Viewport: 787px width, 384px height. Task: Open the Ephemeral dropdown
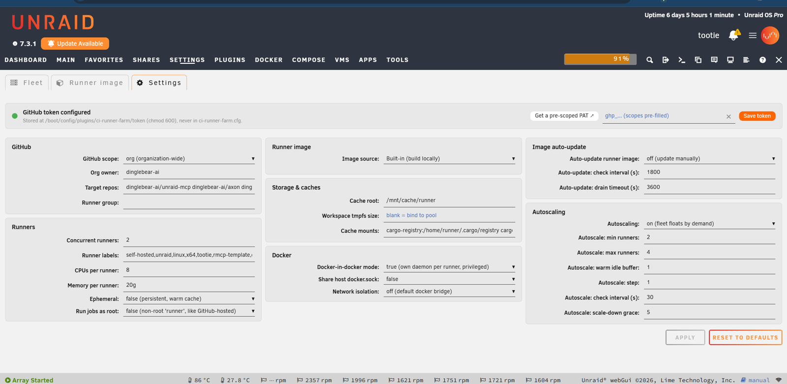tap(189, 299)
